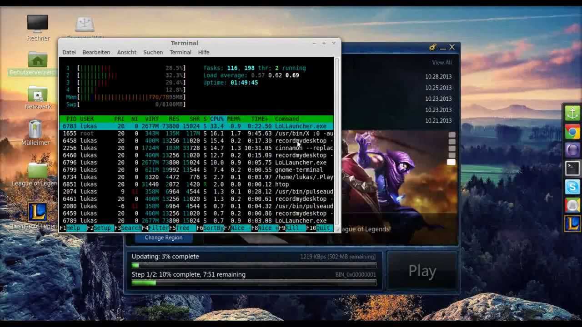Click the terminal window vertical scrollbar
This screenshot has height=327, width=582.
337,142
